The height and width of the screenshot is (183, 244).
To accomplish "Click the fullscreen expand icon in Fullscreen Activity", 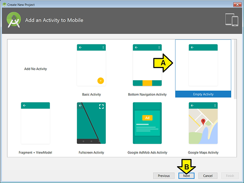I will (101, 106).
